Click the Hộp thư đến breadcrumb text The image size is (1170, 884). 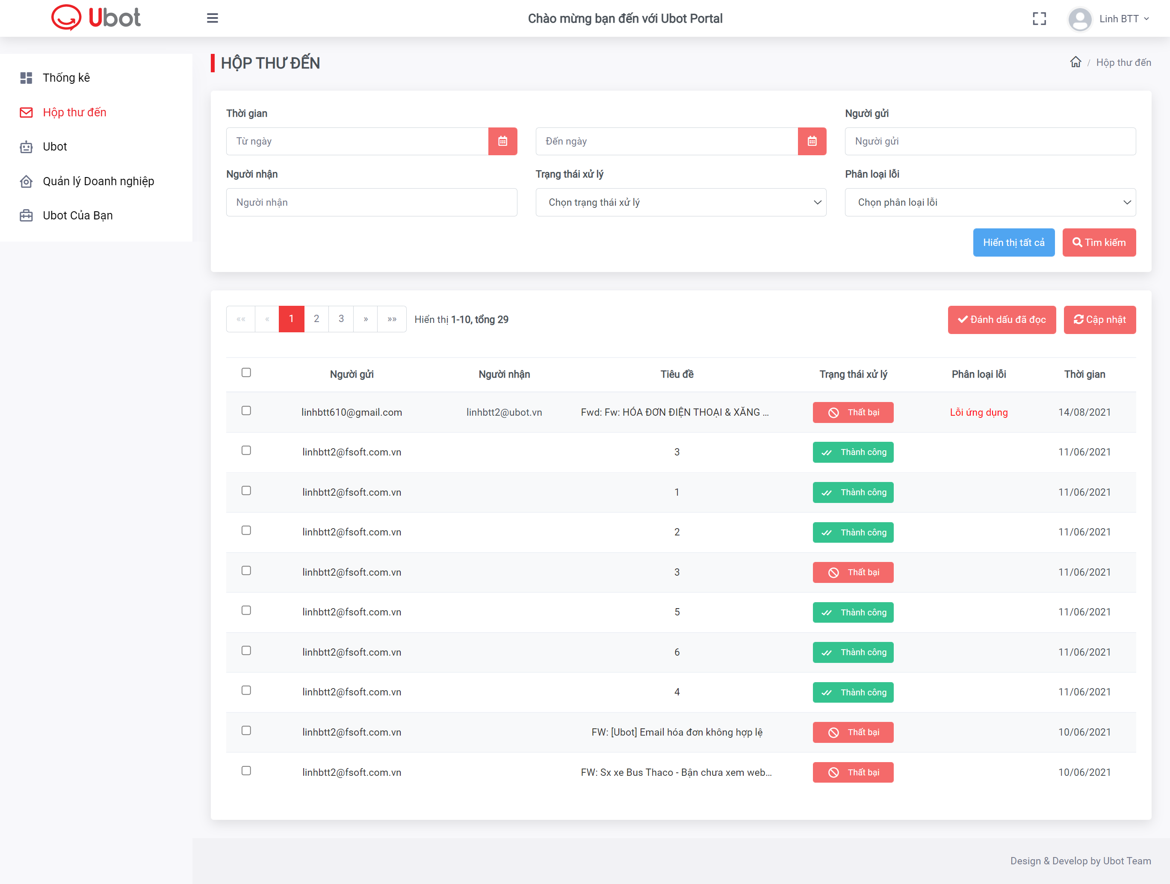click(1123, 62)
